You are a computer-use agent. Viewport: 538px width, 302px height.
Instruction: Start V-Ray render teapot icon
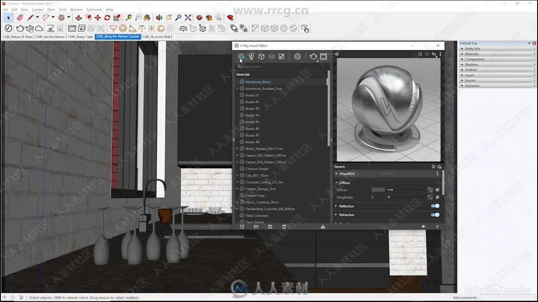20,29
